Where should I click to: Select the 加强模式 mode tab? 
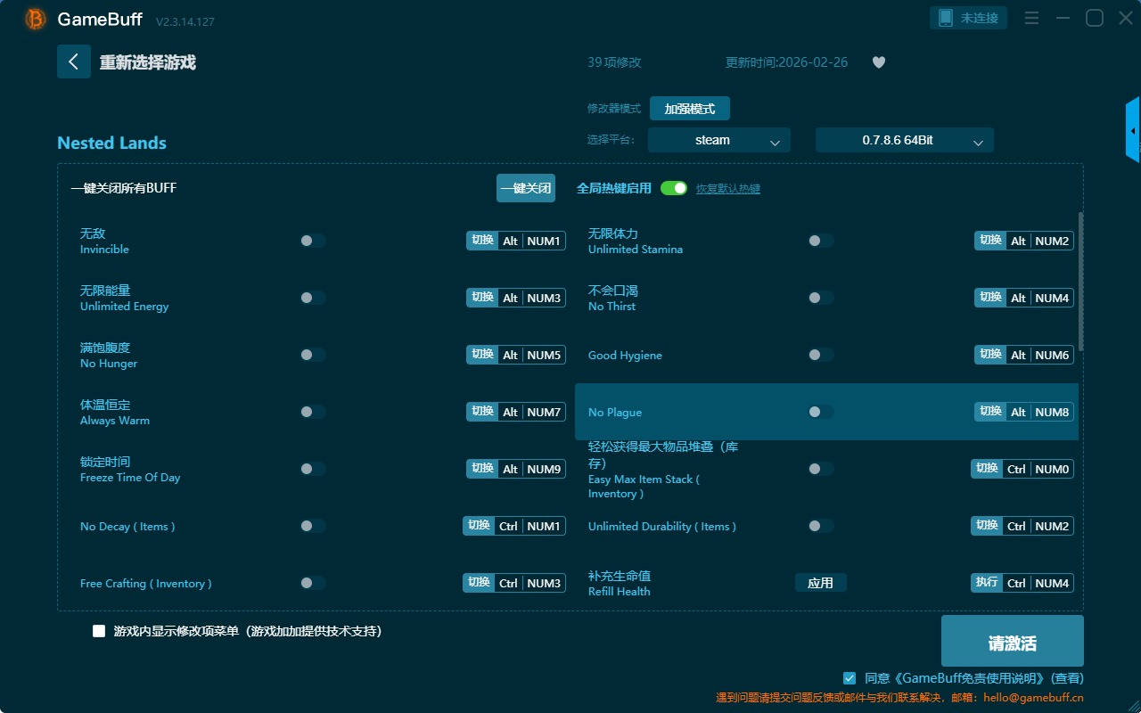689,109
